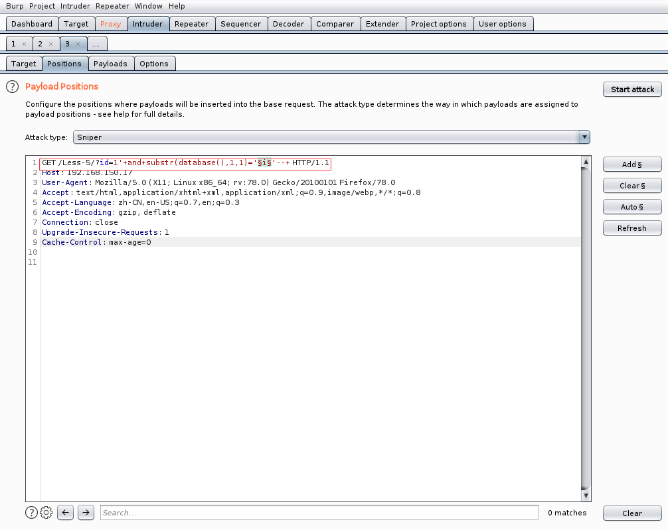
Task: Close Intruder attack tab 1
Action: coord(25,44)
